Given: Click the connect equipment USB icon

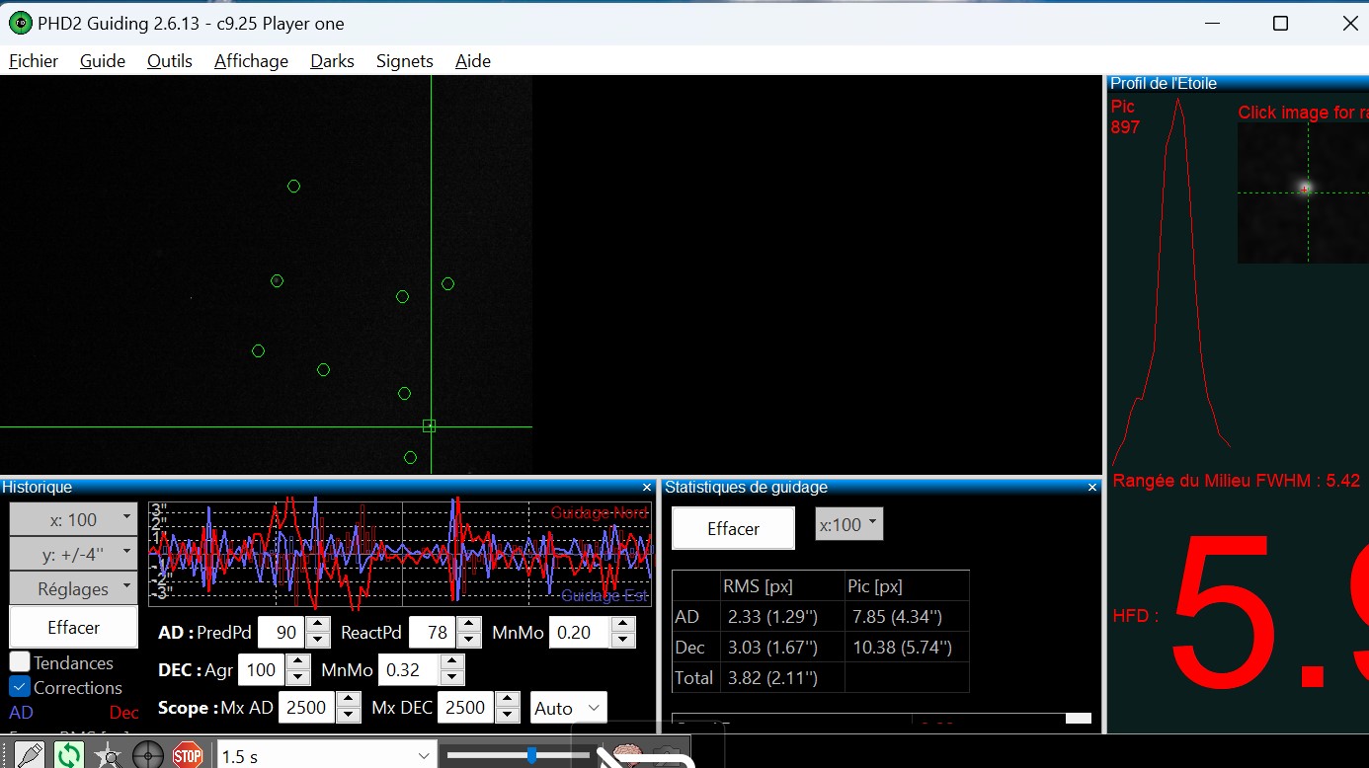Looking at the screenshot, I should [29, 755].
